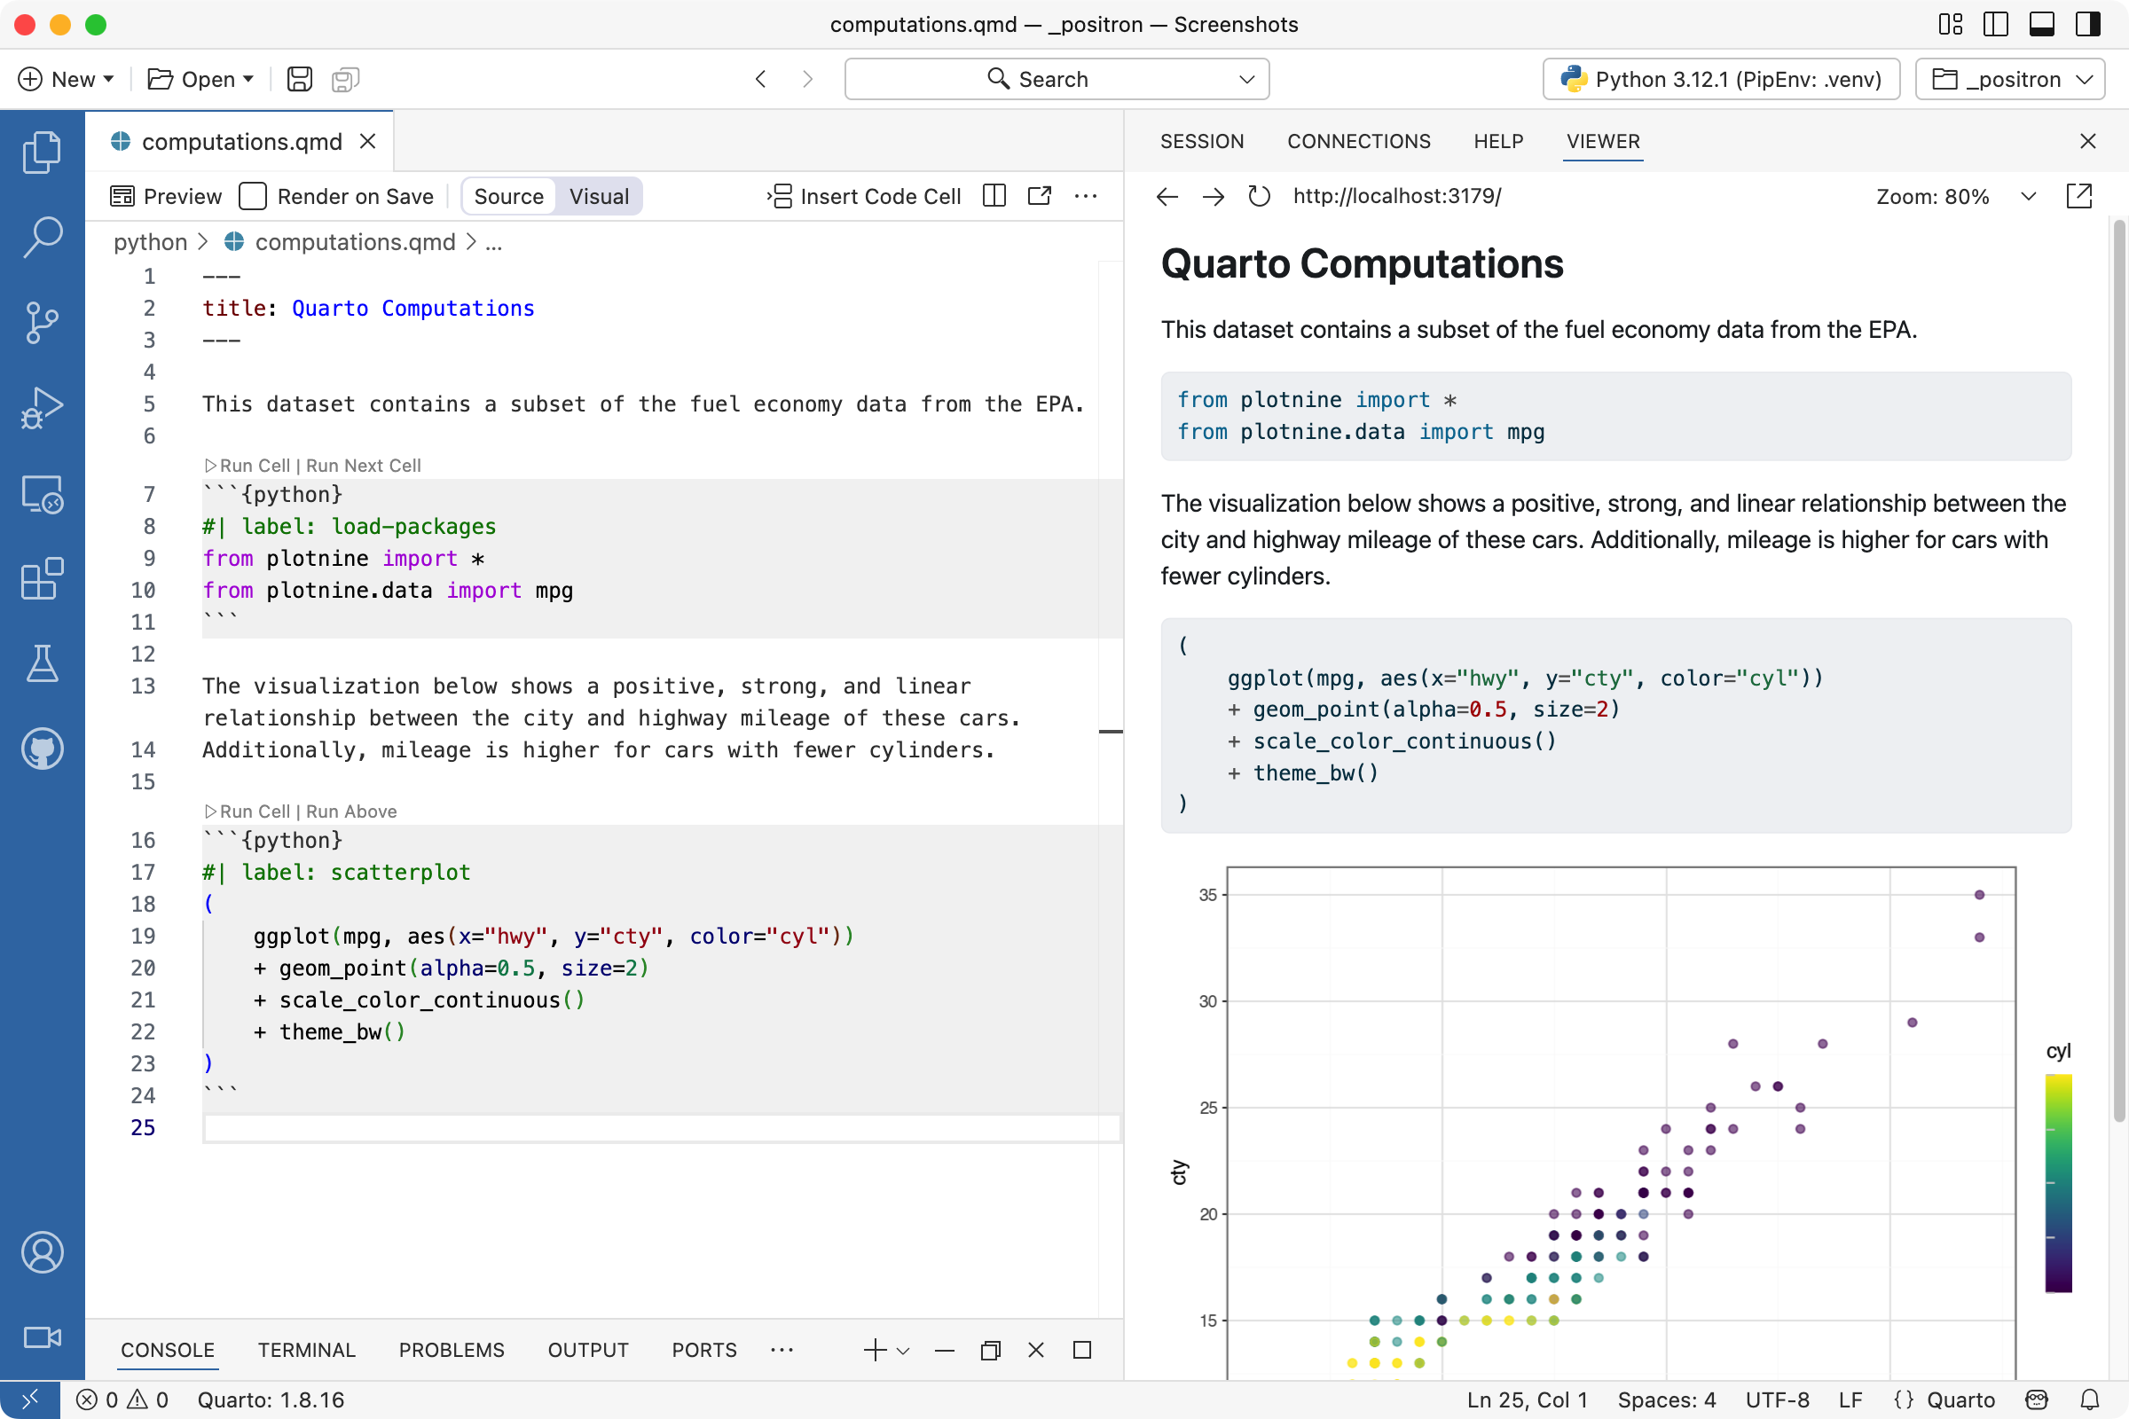Image resolution: width=2129 pixels, height=1419 pixels.
Task: Click the Preview button
Action: tap(166, 195)
